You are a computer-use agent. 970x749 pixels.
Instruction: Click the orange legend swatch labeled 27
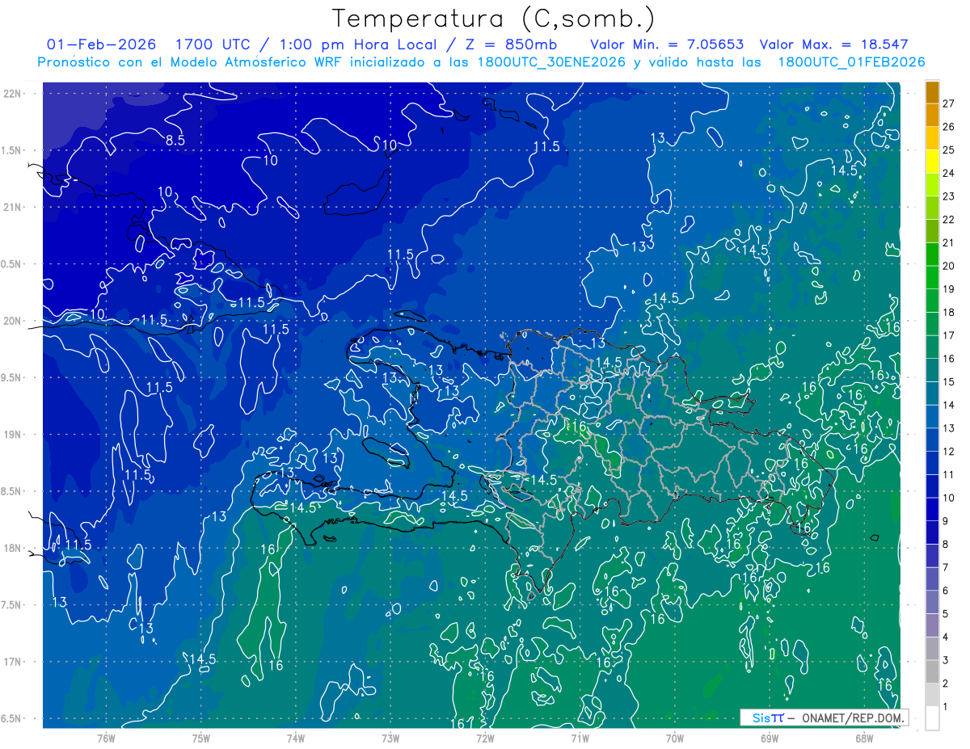pos(932,93)
